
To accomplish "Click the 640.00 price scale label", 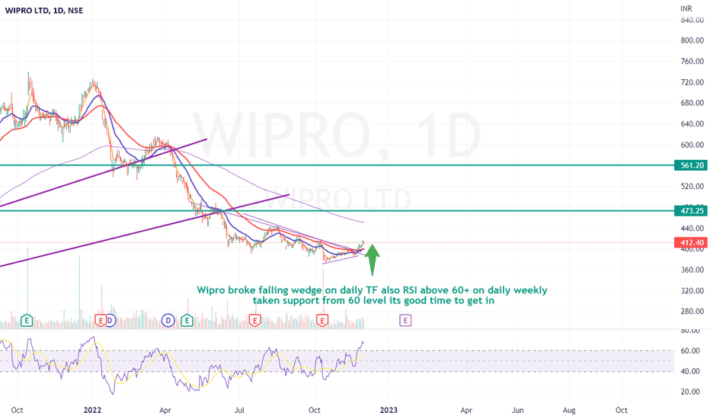I will 692,123.
